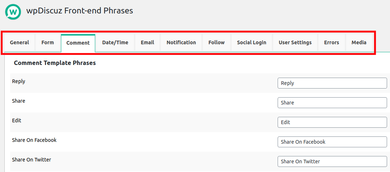The image size is (390, 172).
Task: Open the General tab
Action: tap(19, 42)
